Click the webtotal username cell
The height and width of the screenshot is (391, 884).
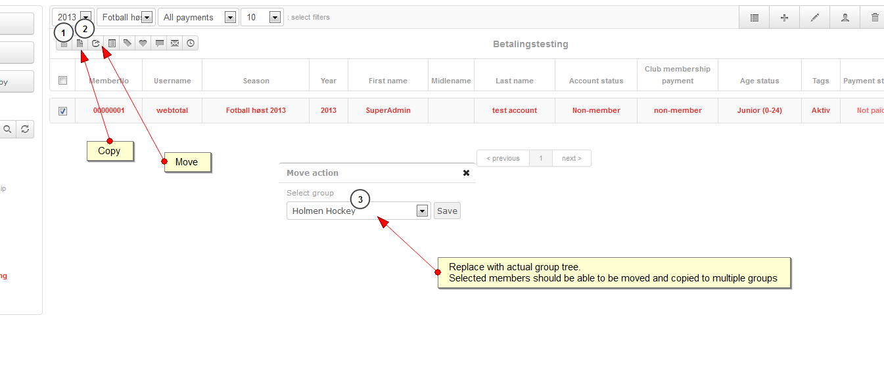[172, 110]
